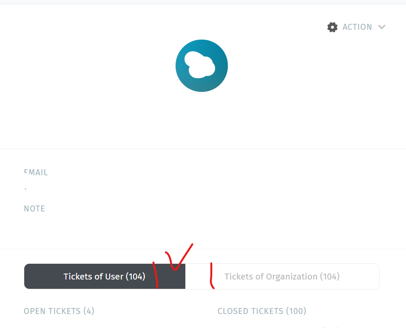Click the OPEN TICKETS (4) heading
The height and width of the screenshot is (328, 406).
click(59, 311)
